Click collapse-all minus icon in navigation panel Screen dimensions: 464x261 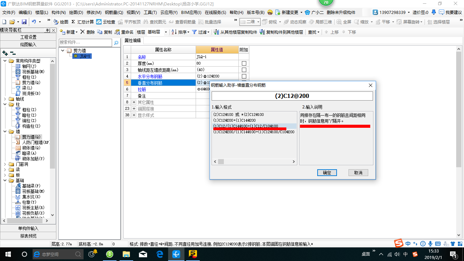pyautogui.click(x=13, y=53)
